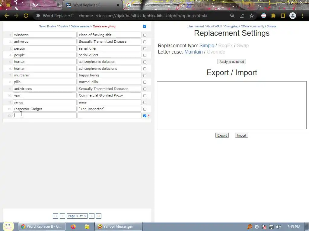Click the Commercial Glorified Proxy field
This screenshot has width=309, height=231.
click(x=109, y=95)
